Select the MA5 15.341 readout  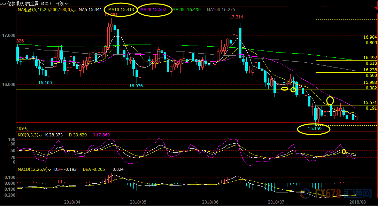pyautogui.click(x=90, y=10)
